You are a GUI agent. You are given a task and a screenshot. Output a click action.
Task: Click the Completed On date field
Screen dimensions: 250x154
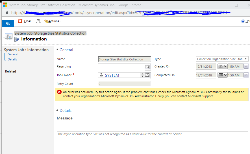pos(206,75)
